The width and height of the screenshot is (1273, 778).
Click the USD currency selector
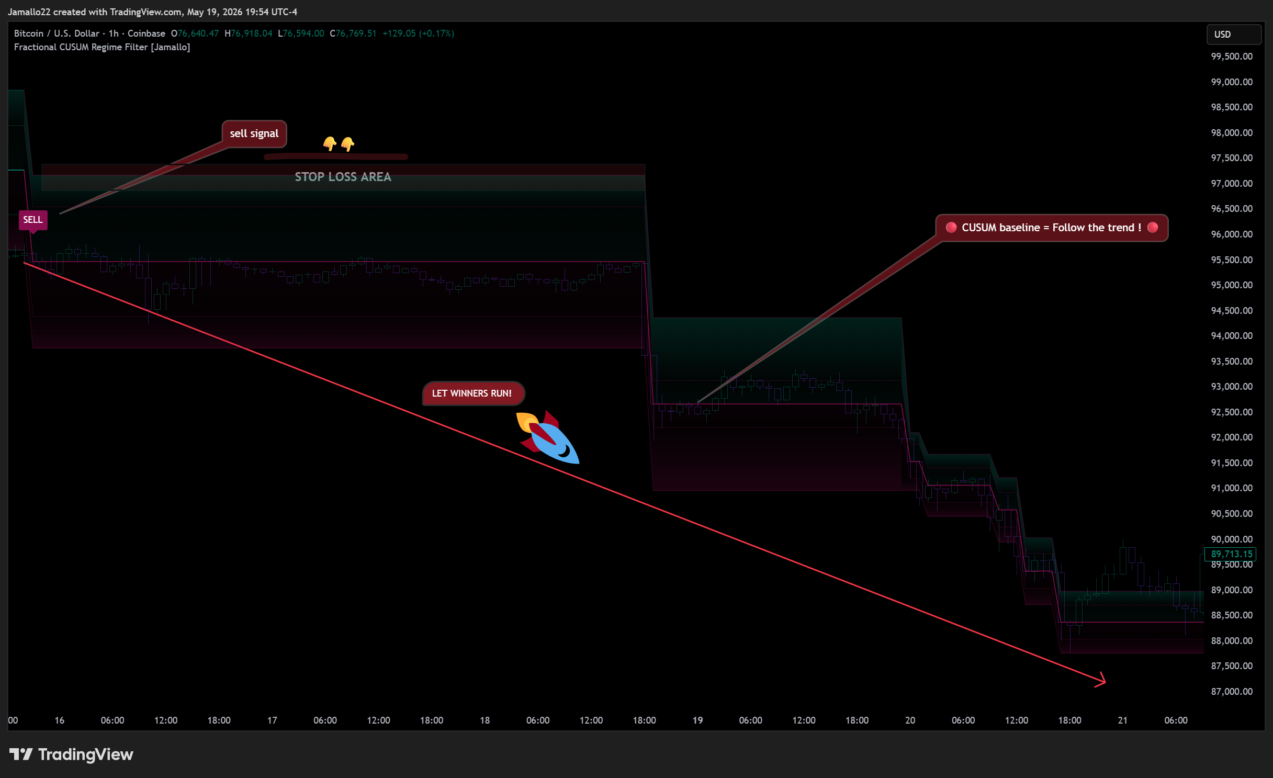(x=1233, y=34)
